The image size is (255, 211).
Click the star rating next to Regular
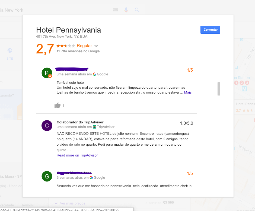[x=66, y=46]
